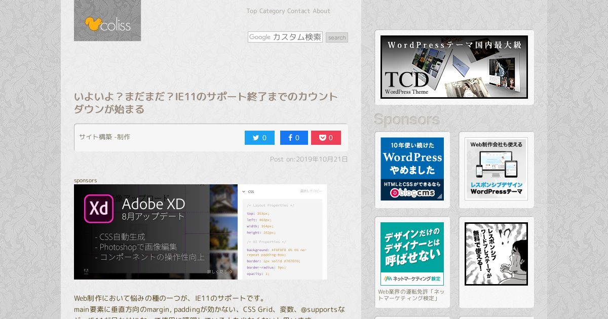Focus the Google custom search field
Image resolution: width=608 pixels, height=319 pixels.
click(x=285, y=37)
